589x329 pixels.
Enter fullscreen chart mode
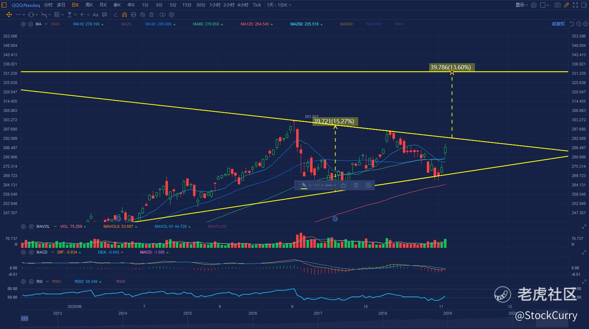click(x=575, y=5)
